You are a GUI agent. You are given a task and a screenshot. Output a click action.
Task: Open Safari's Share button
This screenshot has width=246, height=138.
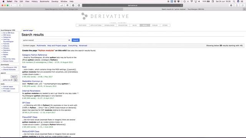point(237,5)
